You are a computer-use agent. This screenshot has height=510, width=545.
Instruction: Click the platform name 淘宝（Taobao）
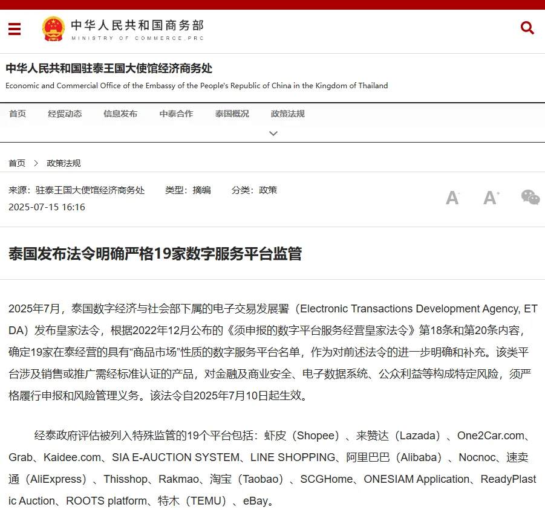point(246,479)
